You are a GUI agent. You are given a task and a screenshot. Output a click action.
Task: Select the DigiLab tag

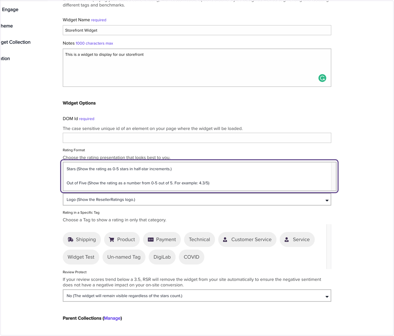[x=162, y=257]
